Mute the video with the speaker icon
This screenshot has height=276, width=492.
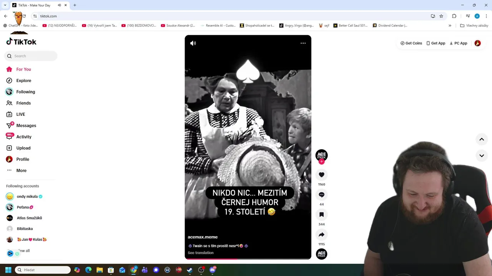pos(193,43)
